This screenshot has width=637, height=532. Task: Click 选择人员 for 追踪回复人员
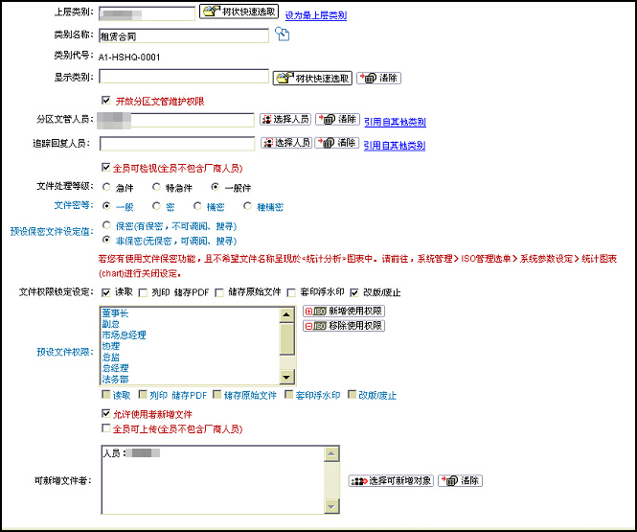[x=284, y=143]
